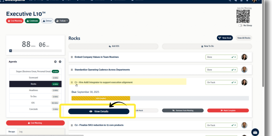Click the rock completion progress bar
The width and height of the screenshot is (272, 136).
click(x=160, y=98)
